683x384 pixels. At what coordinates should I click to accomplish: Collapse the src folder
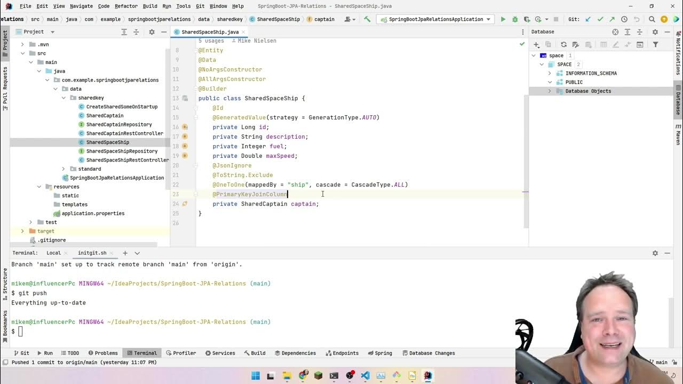point(22,53)
